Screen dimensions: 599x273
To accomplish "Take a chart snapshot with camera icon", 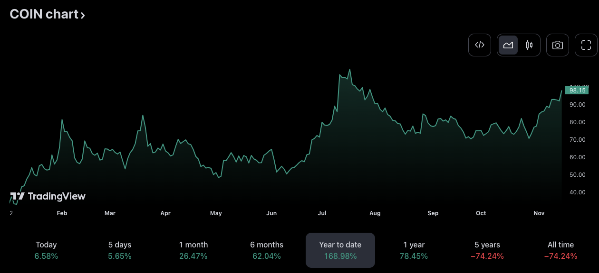I will pyautogui.click(x=558, y=45).
